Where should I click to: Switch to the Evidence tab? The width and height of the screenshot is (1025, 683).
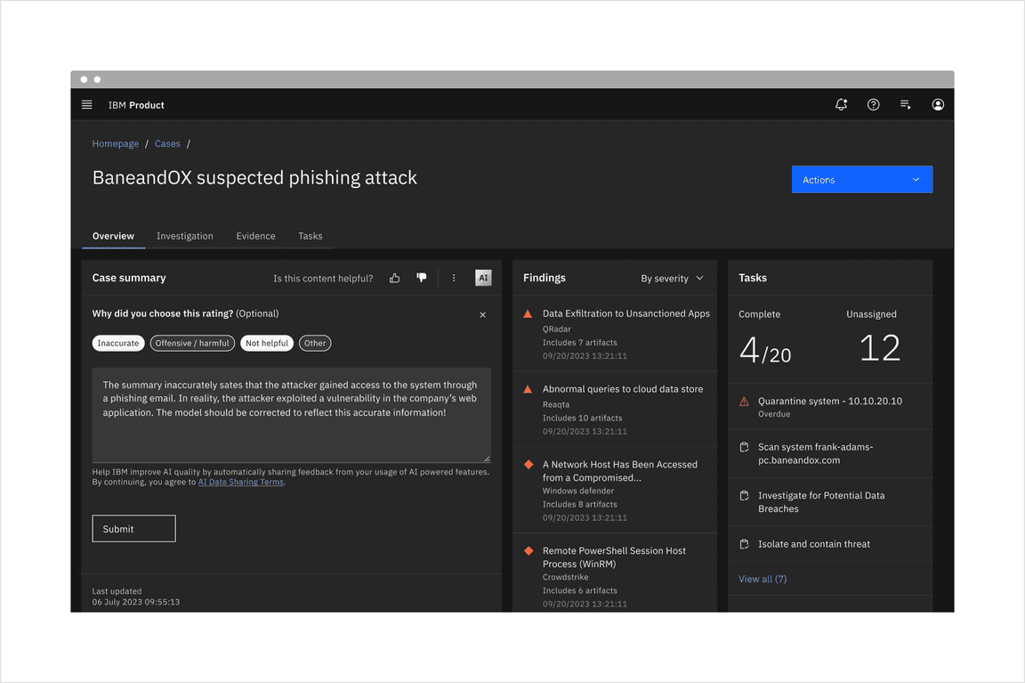click(x=255, y=236)
